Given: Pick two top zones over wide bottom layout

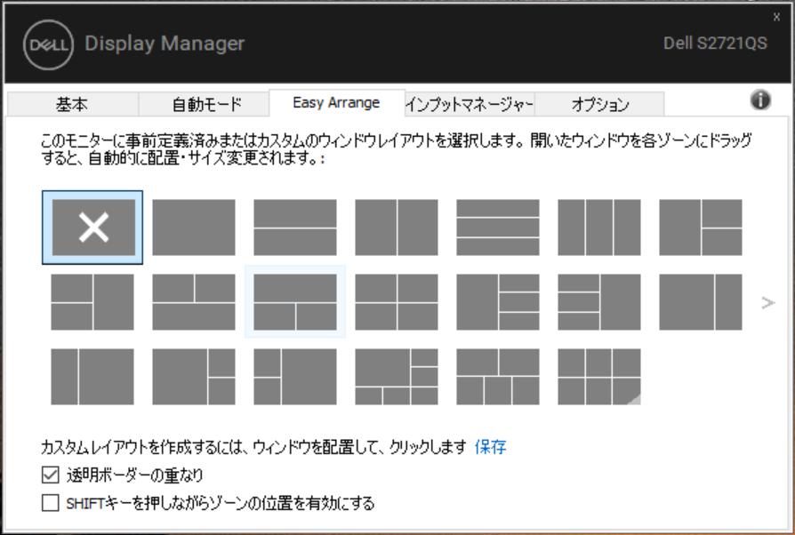Looking at the screenshot, I should (194, 302).
